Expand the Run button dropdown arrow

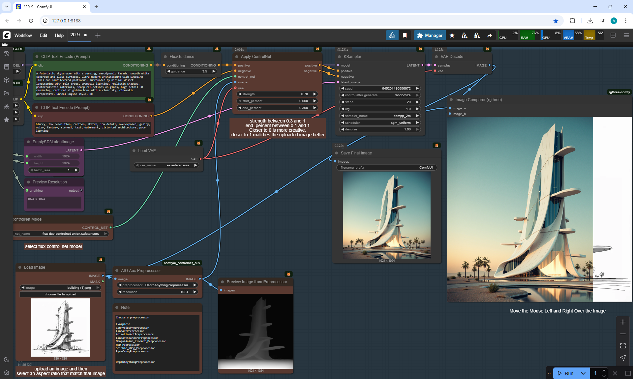(x=583, y=373)
